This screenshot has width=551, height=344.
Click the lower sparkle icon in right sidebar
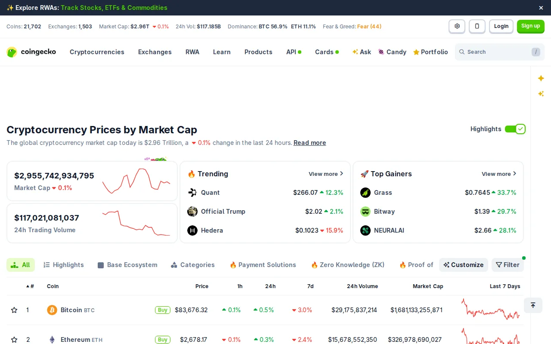pos(541,94)
